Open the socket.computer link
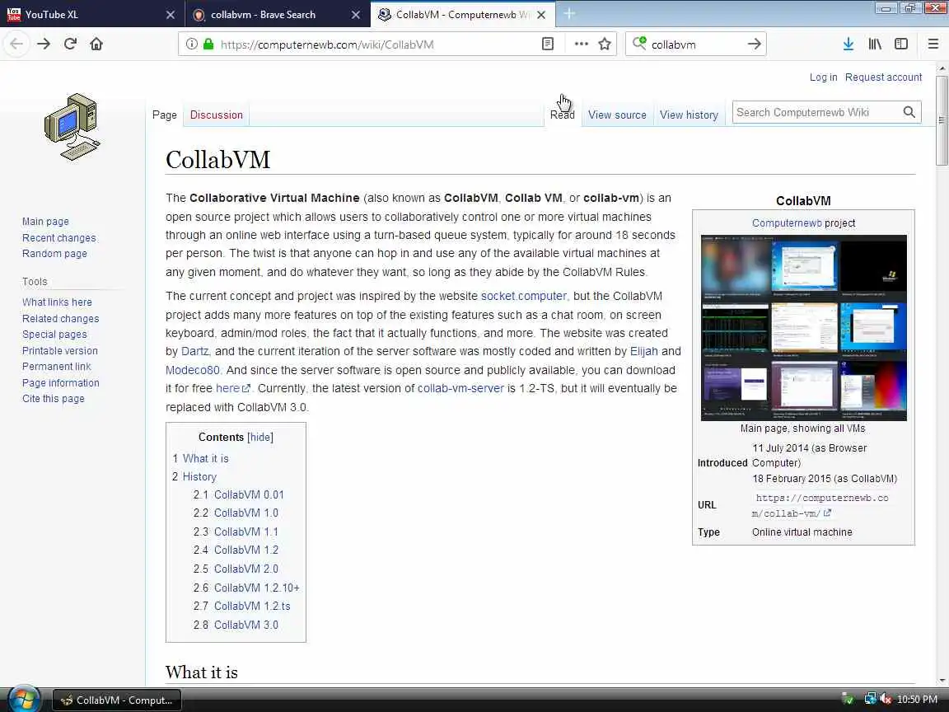Viewport: 949px width, 712px height. pos(524,296)
